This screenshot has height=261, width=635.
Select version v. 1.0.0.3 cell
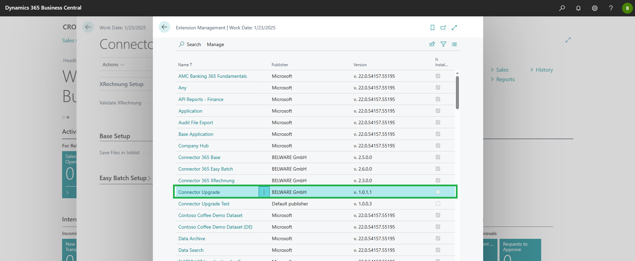pyautogui.click(x=363, y=204)
